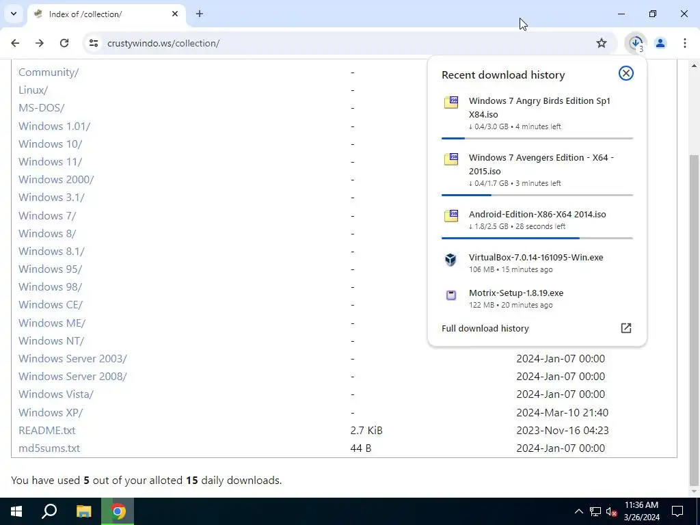Select VirtualBox-7.0.14-161095-Win.exe download entry
This screenshot has width=700, height=525.
point(537,263)
